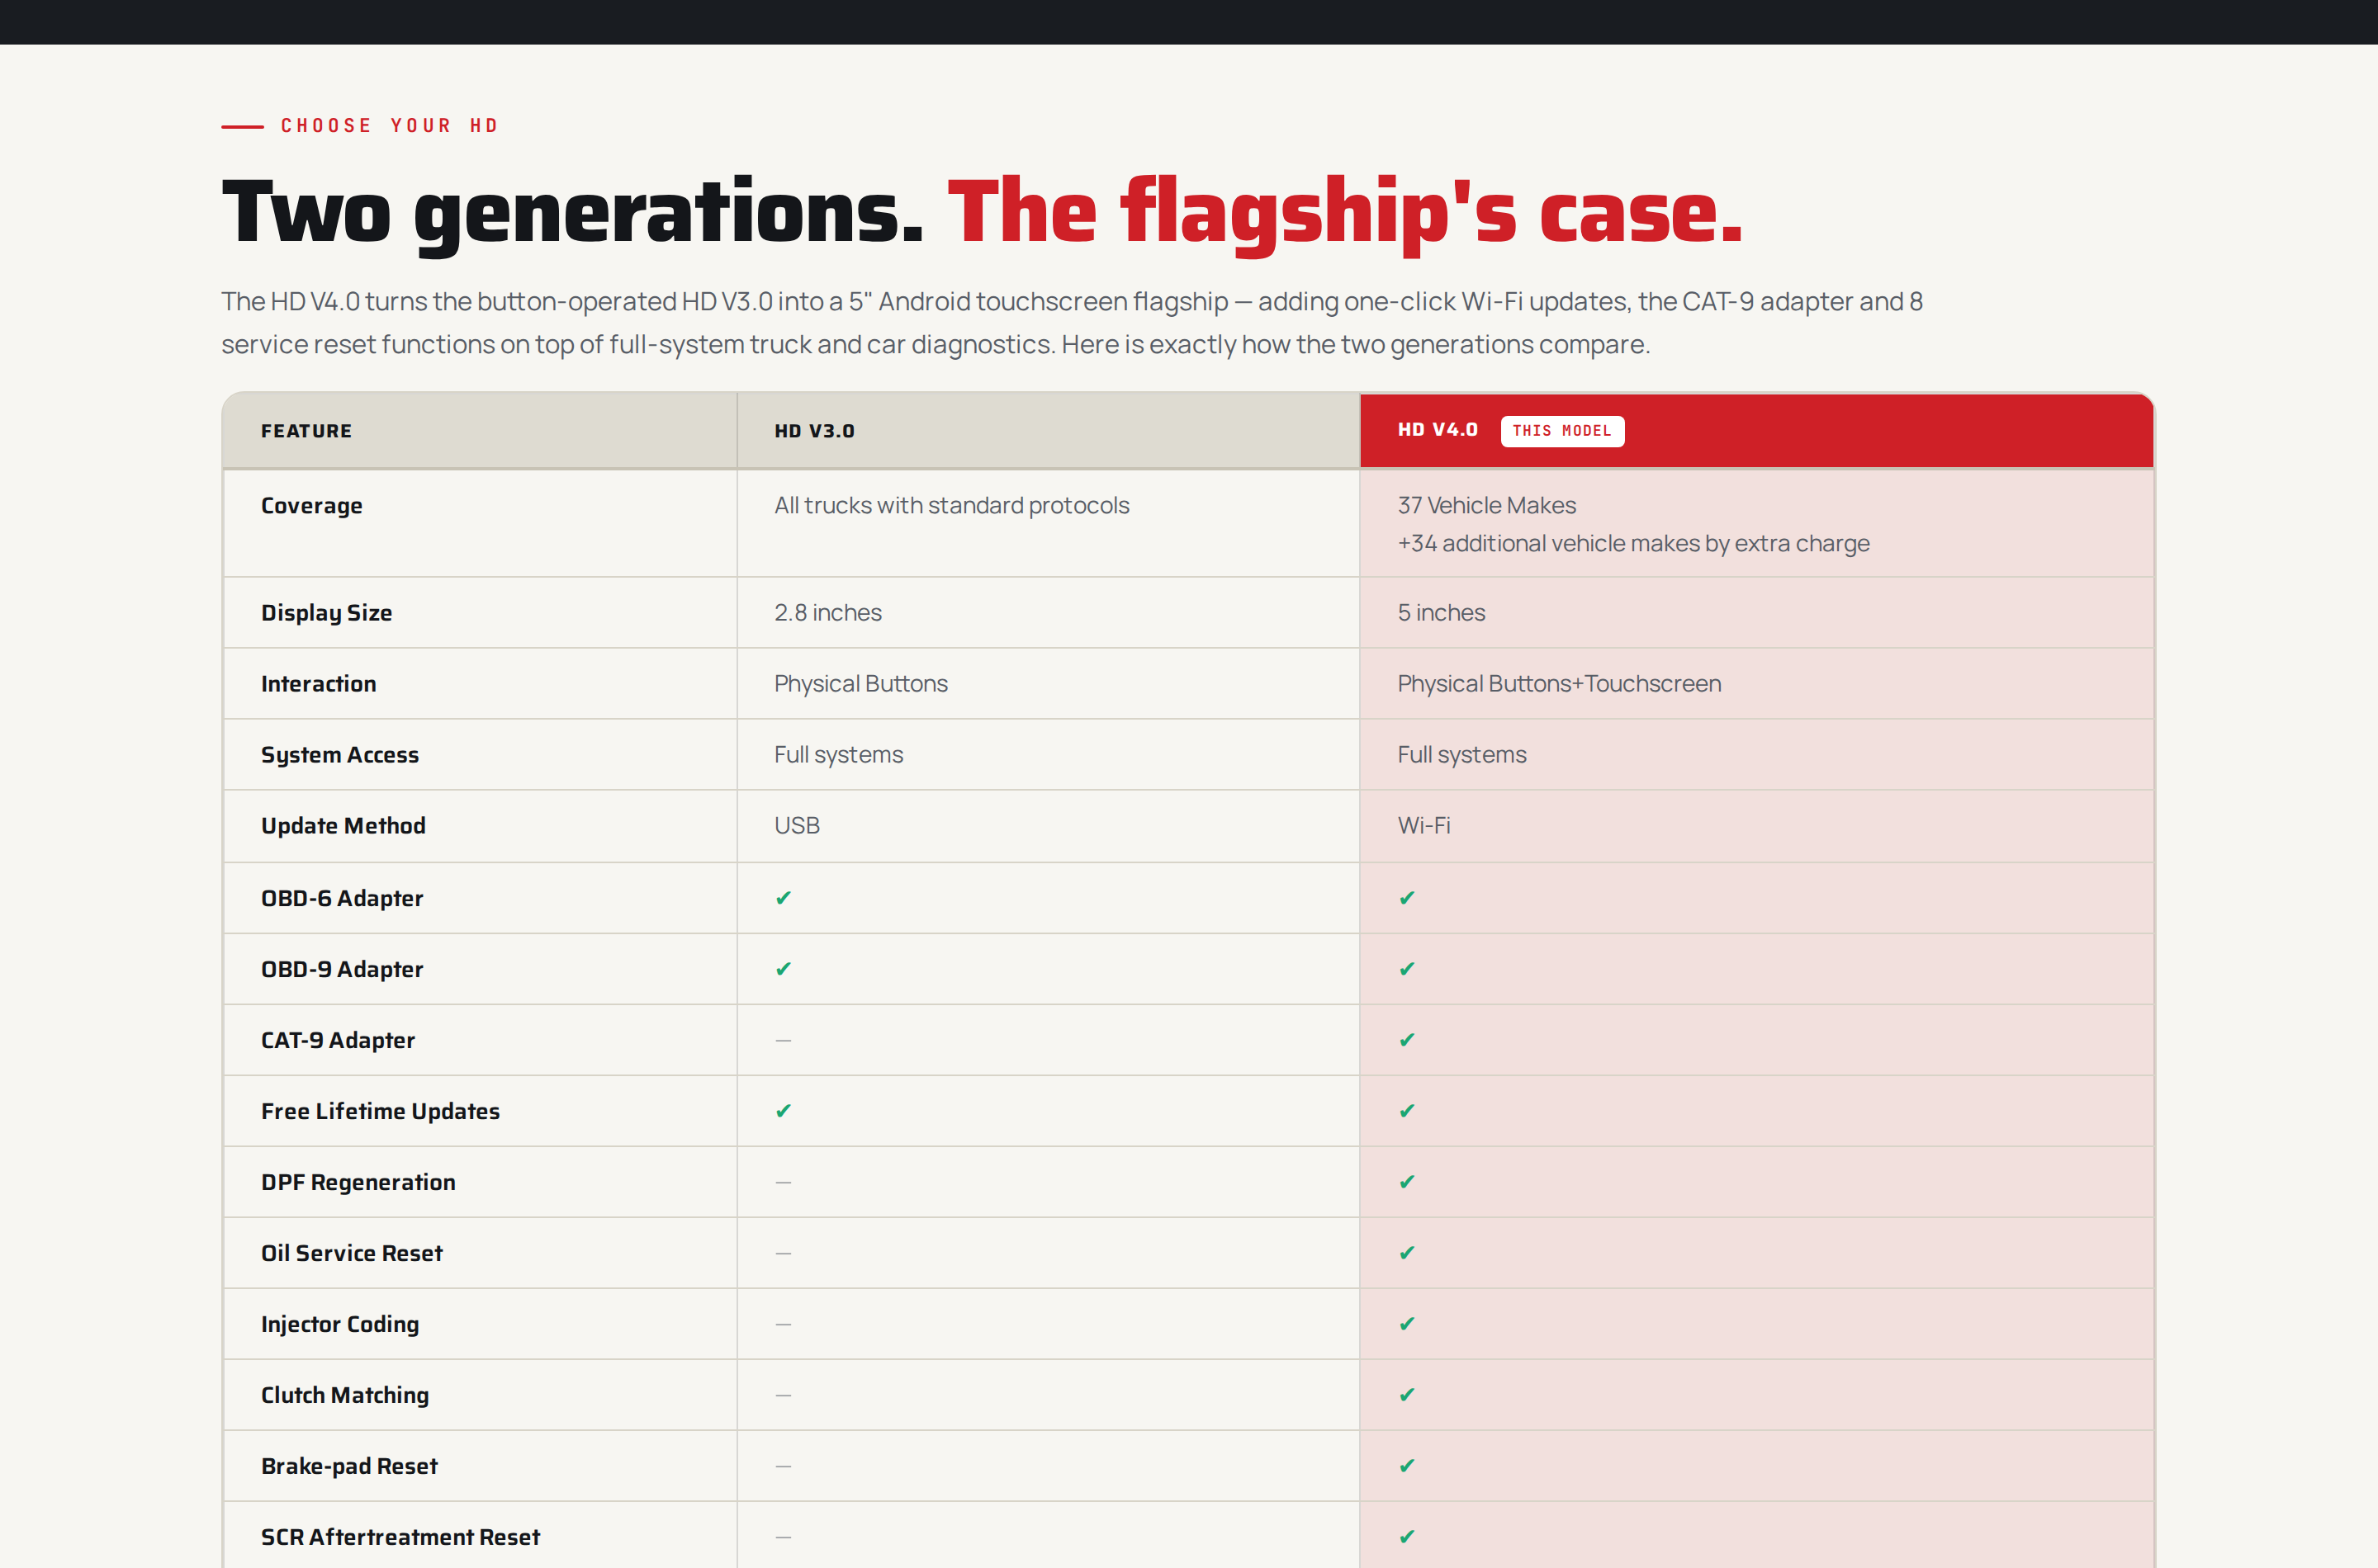Click the OBD-9 Adapter checkmark under HD V3.0
The width and height of the screenshot is (2378, 1568).
pyautogui.click(x=784, y=969)
